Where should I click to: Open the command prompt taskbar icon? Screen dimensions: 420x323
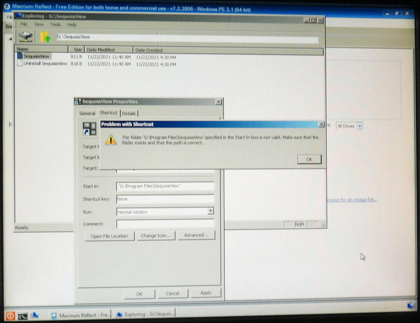click(x=22, y=316)
